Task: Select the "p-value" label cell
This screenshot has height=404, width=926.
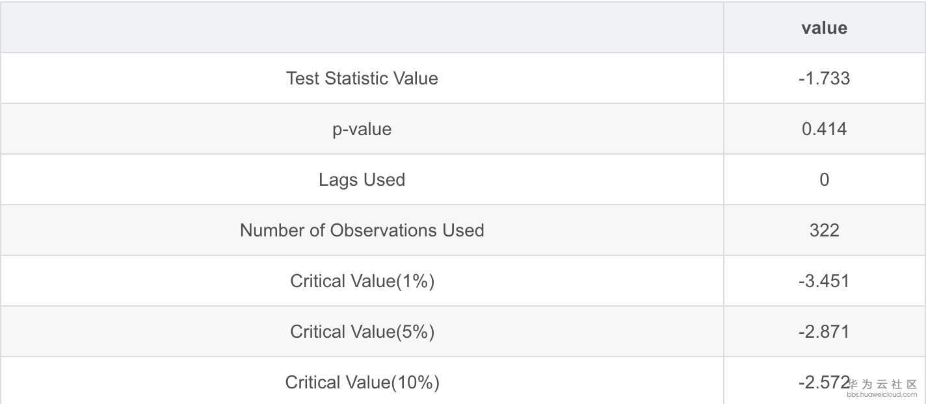Action: click(362, 129)
